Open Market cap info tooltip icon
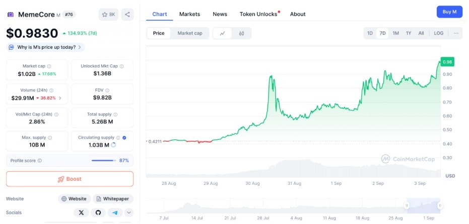469x224 pixels. pos(49,66)
